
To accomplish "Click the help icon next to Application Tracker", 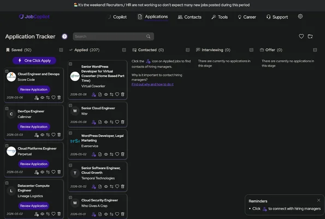I will tap(64, 37).
